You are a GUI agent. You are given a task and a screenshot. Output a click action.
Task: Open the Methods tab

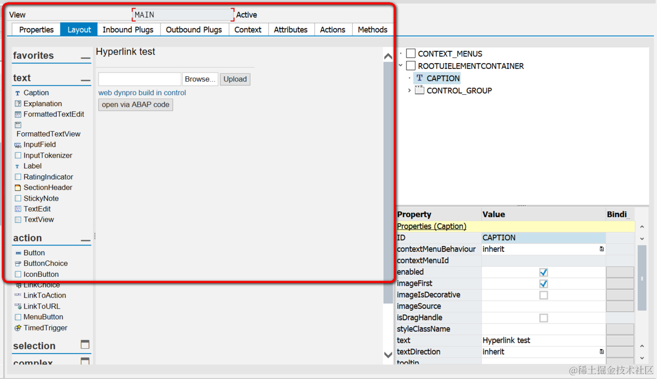point(372,30)
